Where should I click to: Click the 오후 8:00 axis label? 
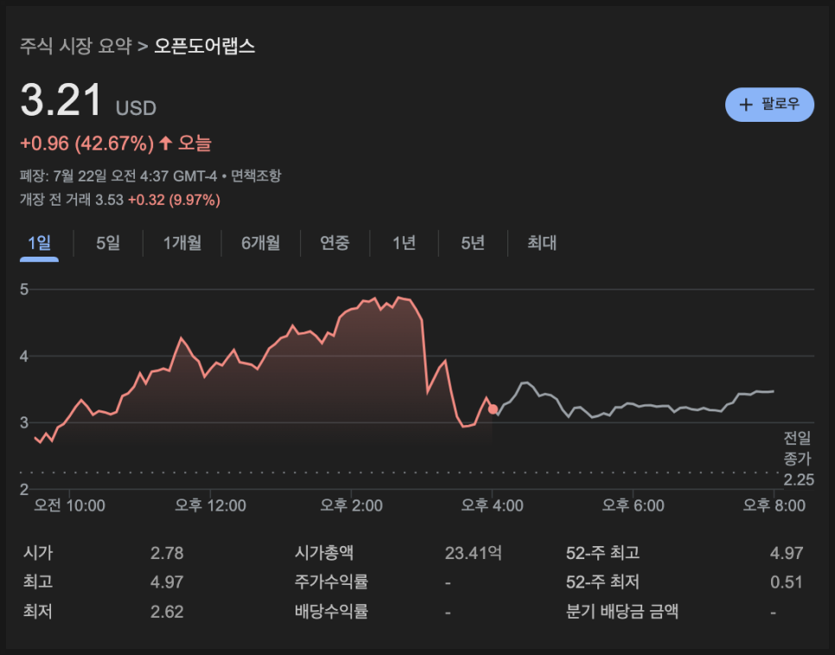774,506
